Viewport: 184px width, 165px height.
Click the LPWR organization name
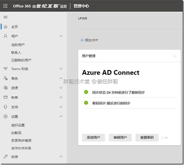[83, 18]
